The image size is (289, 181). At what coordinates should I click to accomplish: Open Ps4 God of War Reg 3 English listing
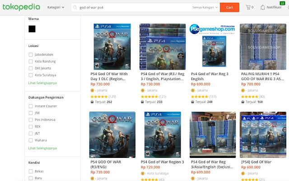(210, 76)
